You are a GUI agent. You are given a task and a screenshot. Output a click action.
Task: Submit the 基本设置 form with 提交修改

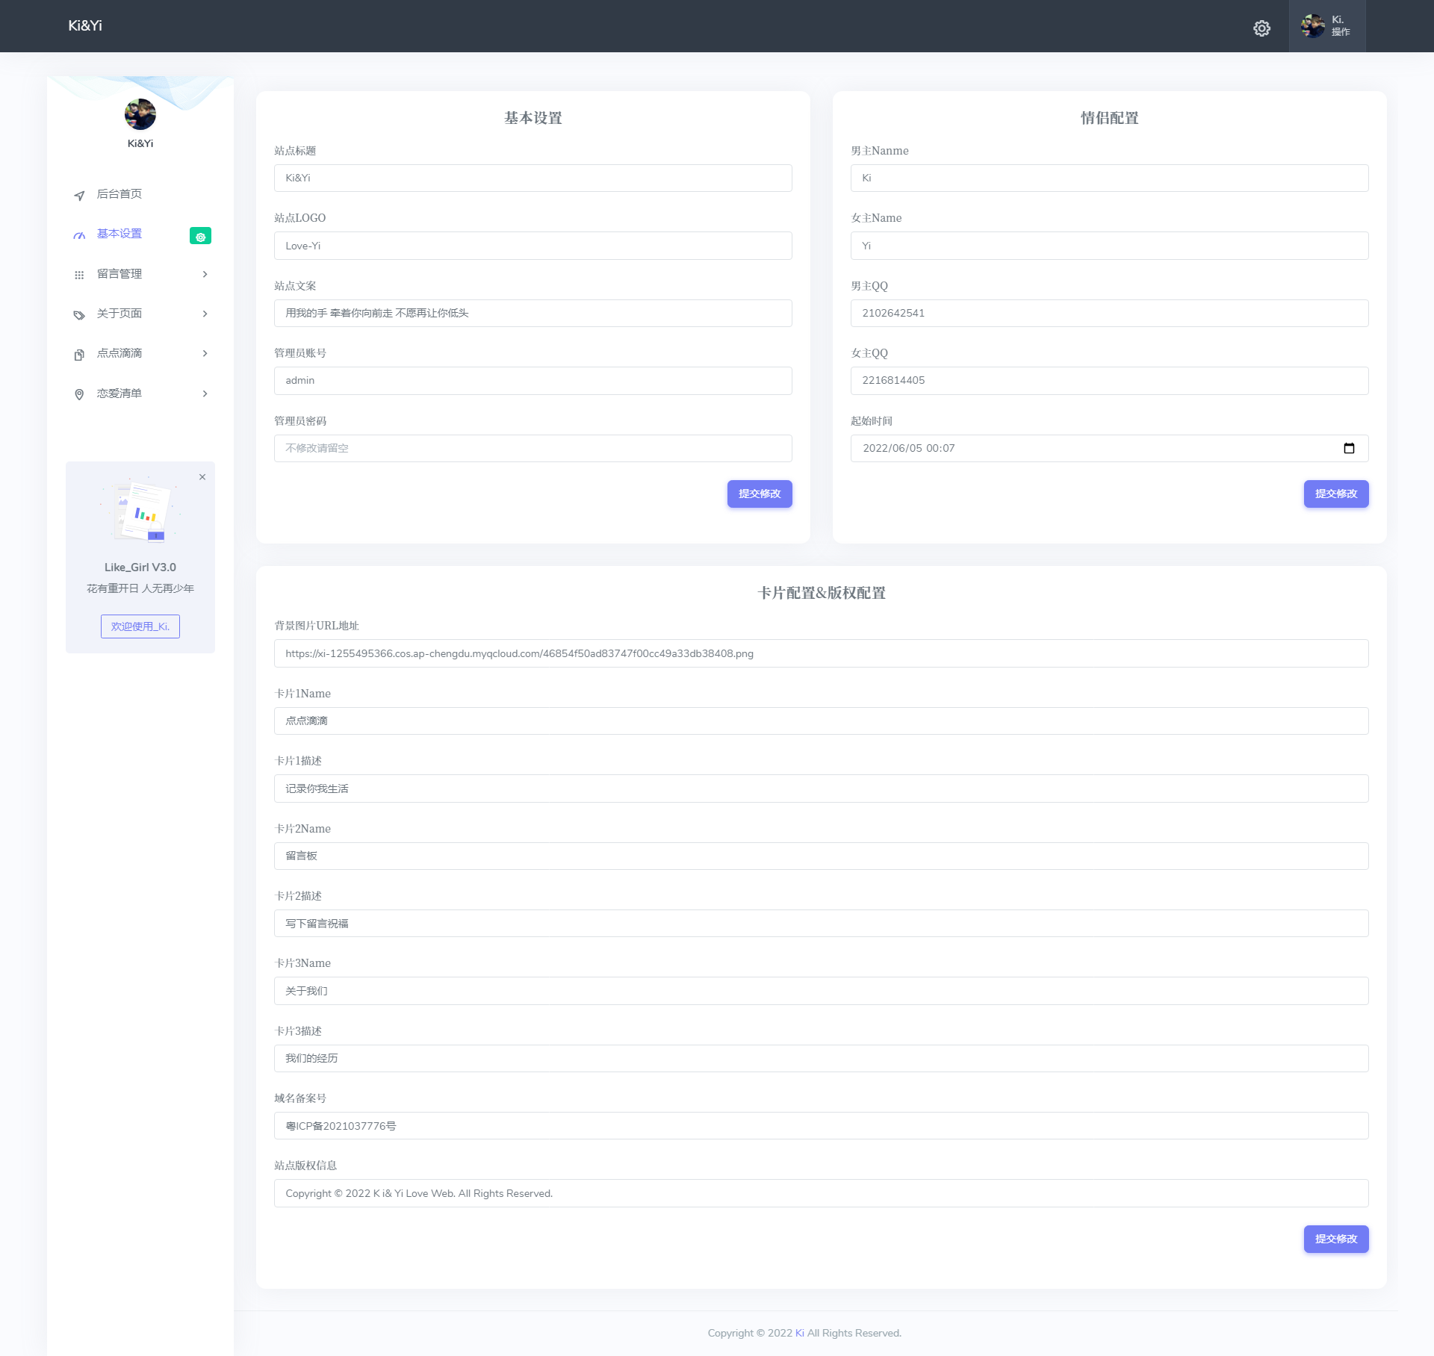pyautogui.click(x=759, y=494)
